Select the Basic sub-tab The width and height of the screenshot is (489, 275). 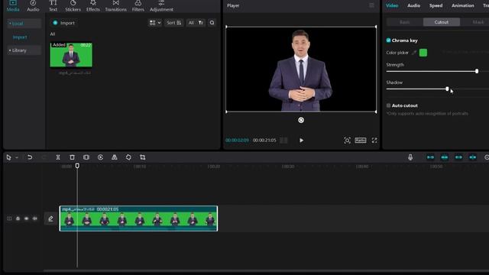(x=404, y=22)
